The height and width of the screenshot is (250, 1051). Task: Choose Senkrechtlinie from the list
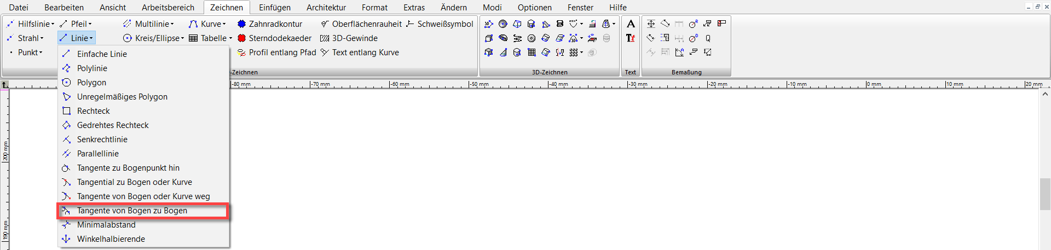pos(143,139)
